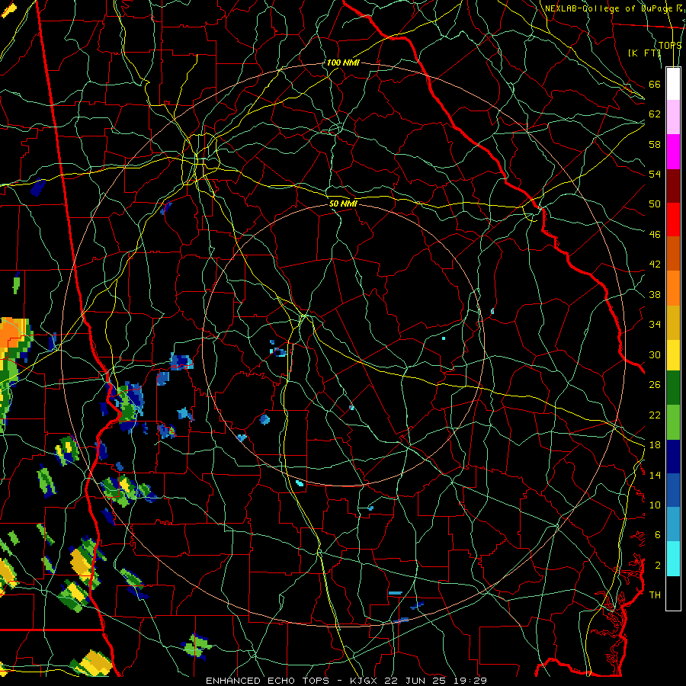Select the magenta legend color band
686x686 pixels.
point(673,152)
